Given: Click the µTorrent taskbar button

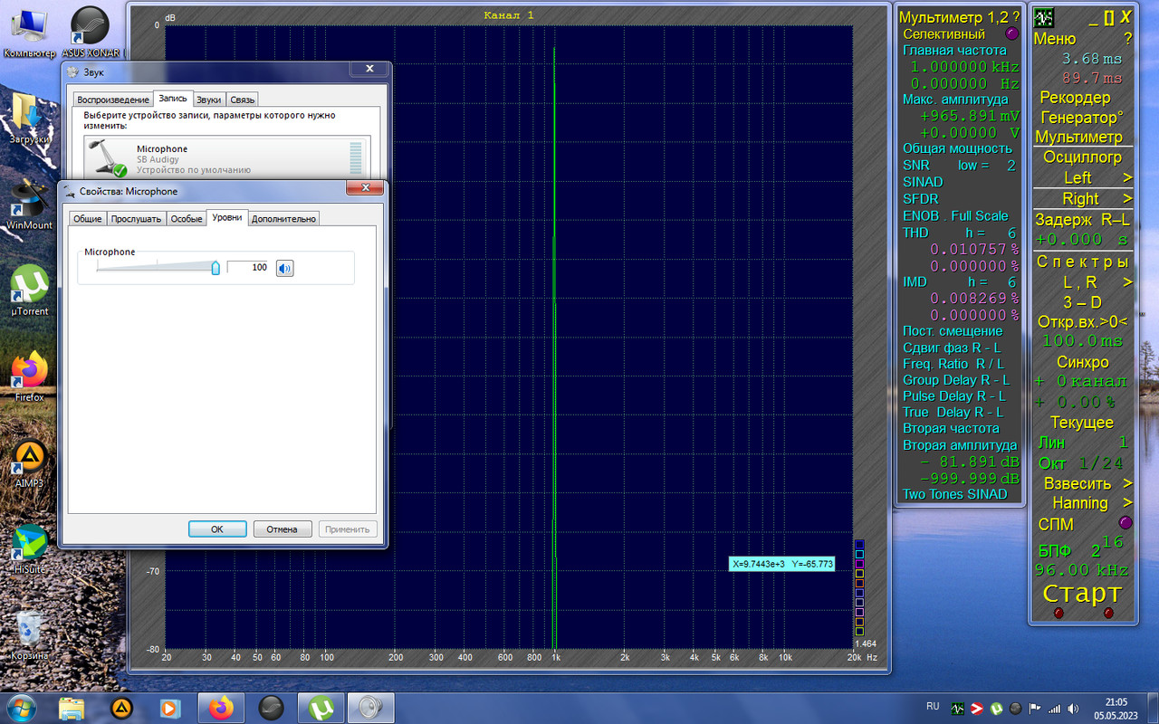Looking at the screenshot, I should [321, 707].
